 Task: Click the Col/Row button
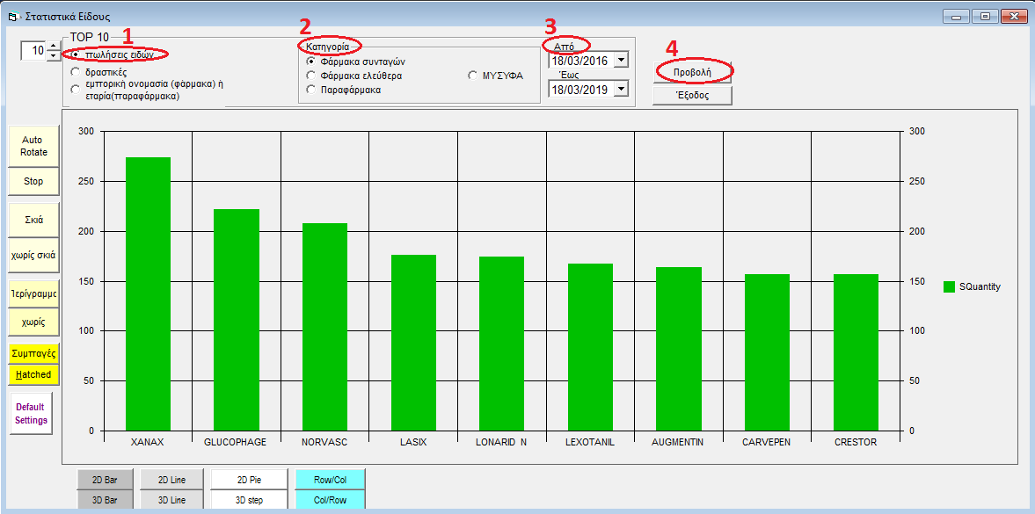pyautogui.click(x=330, y=500)
